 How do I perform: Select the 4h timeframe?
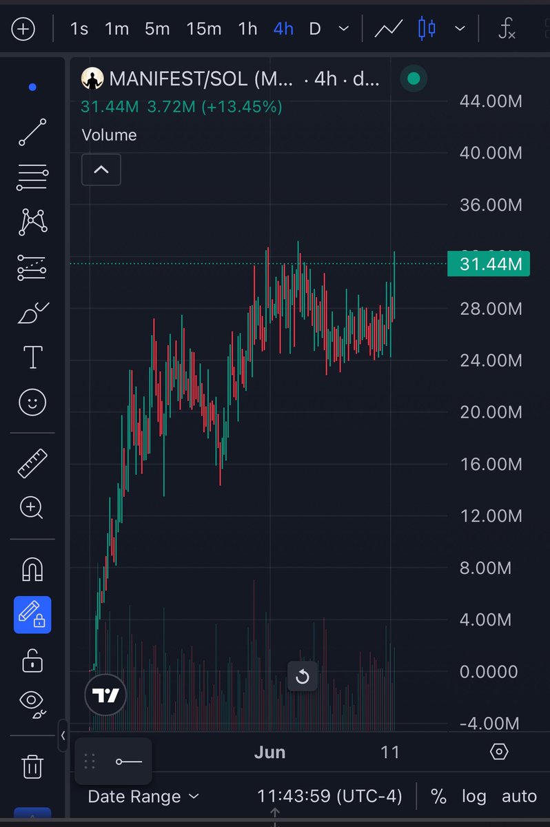click(x=283, y=29)
